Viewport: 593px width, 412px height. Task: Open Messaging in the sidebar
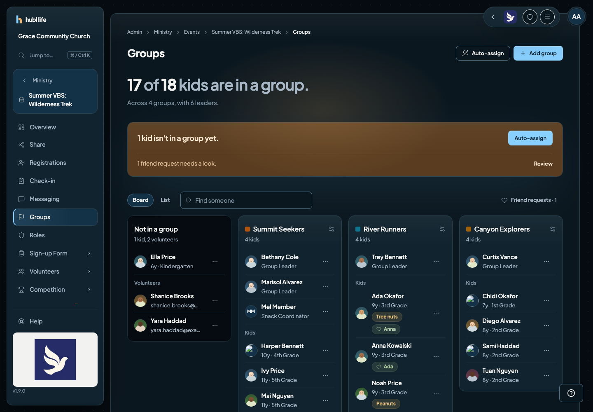point(55,199)
